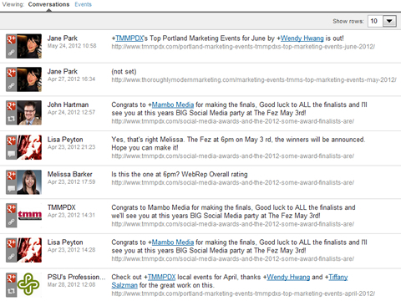This screenshot has height=301, width=401.
Task: Open the Show rows dropdown arrow
Action: tap(389, 21)
